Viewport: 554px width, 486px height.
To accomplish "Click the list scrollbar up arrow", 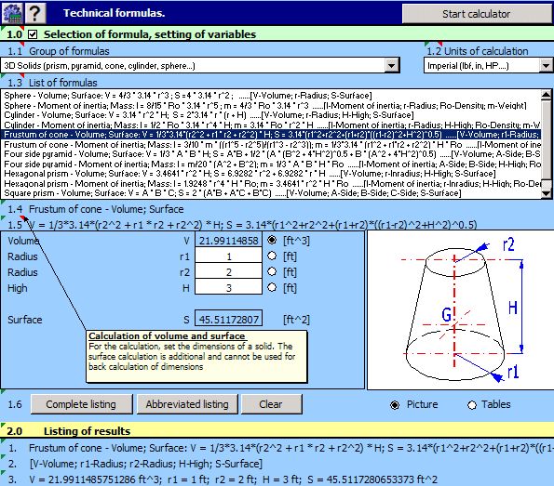I will (547, 95).
